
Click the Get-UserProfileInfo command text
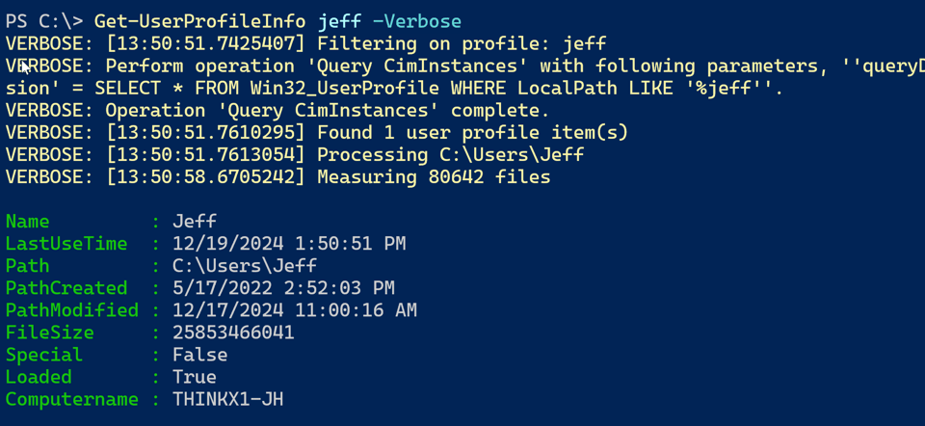tap(200, 22)
